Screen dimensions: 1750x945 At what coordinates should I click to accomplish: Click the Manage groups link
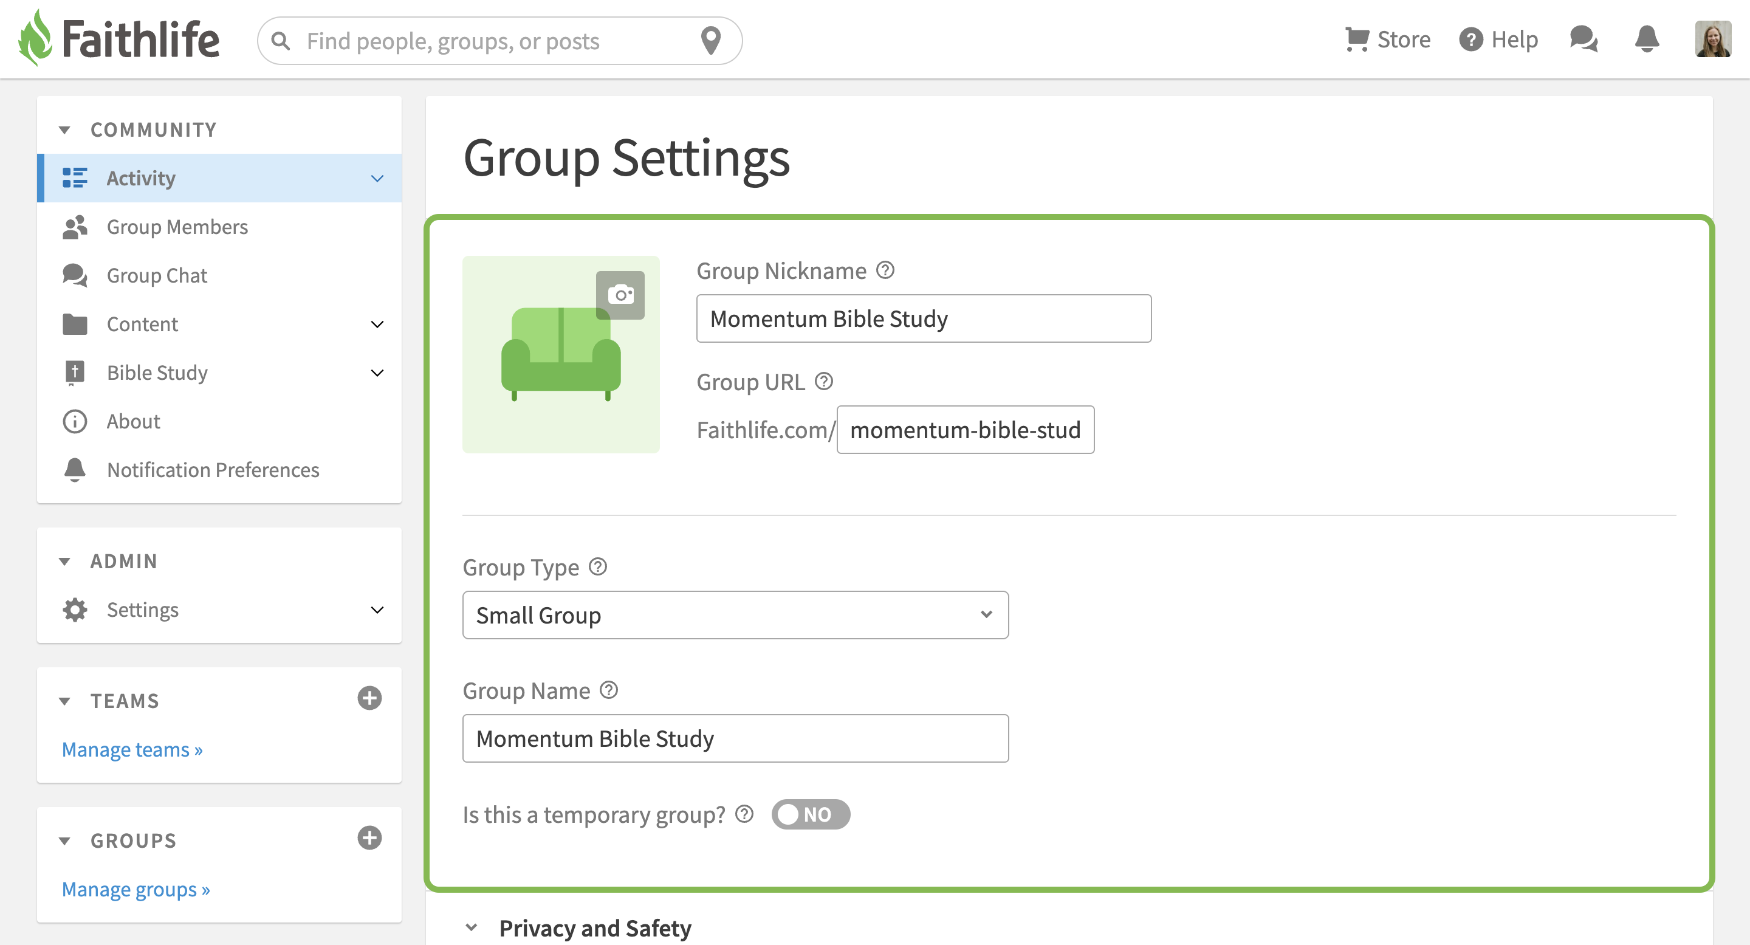point(136,889)
